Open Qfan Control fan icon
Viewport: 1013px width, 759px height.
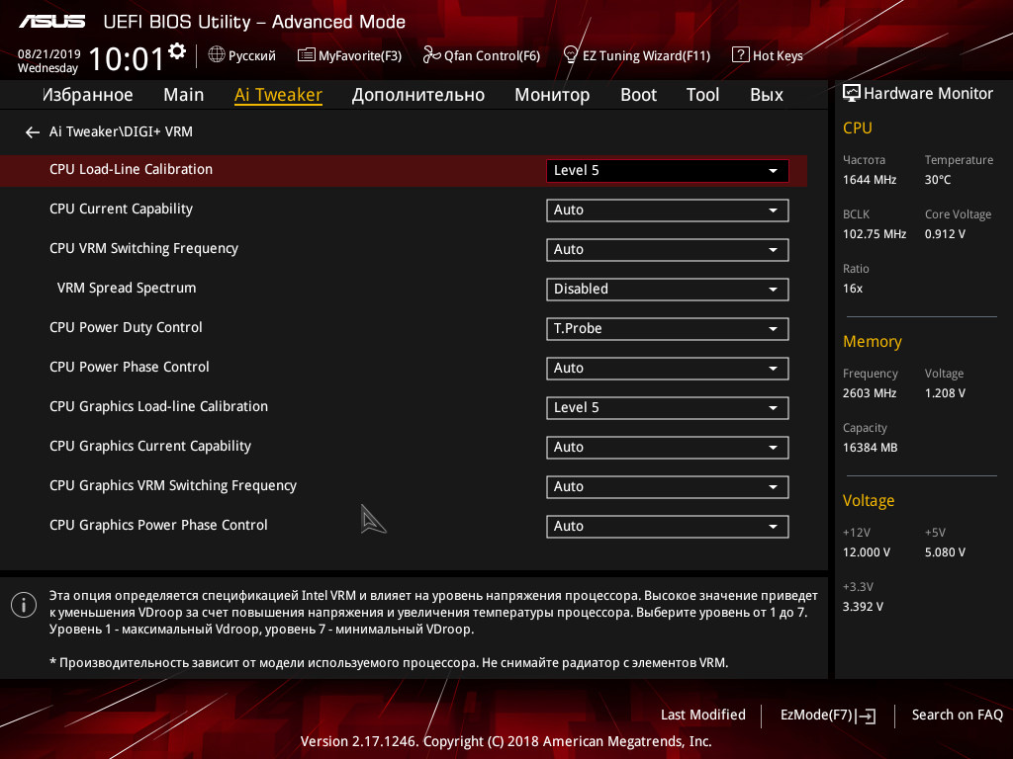click(x=431, y=55)
